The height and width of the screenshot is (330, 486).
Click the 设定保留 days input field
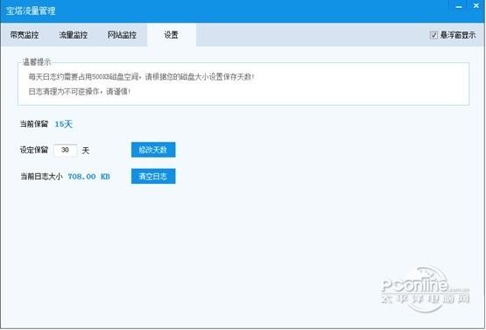(65, 151)
